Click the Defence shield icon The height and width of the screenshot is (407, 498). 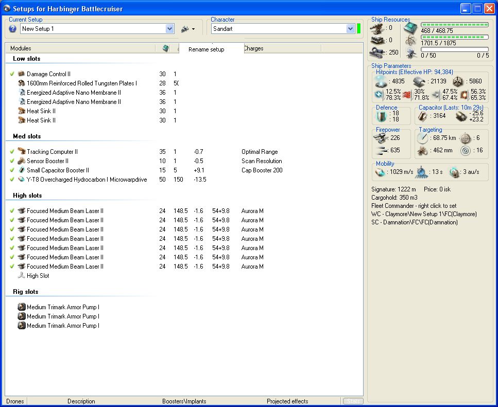(382, 116)
